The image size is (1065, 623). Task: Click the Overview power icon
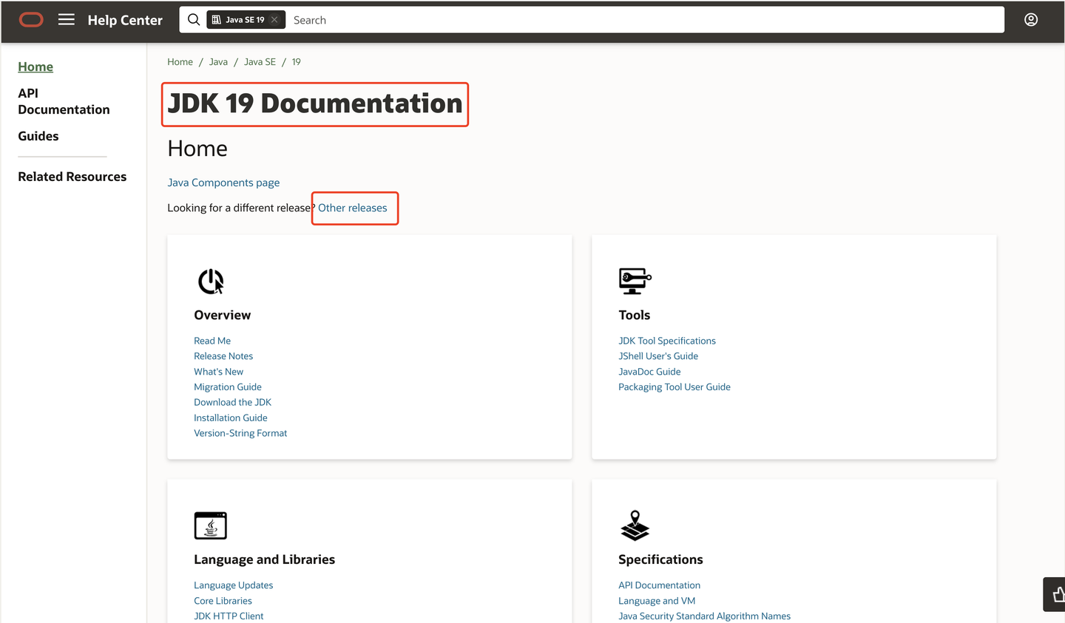[x=211, y=282]
